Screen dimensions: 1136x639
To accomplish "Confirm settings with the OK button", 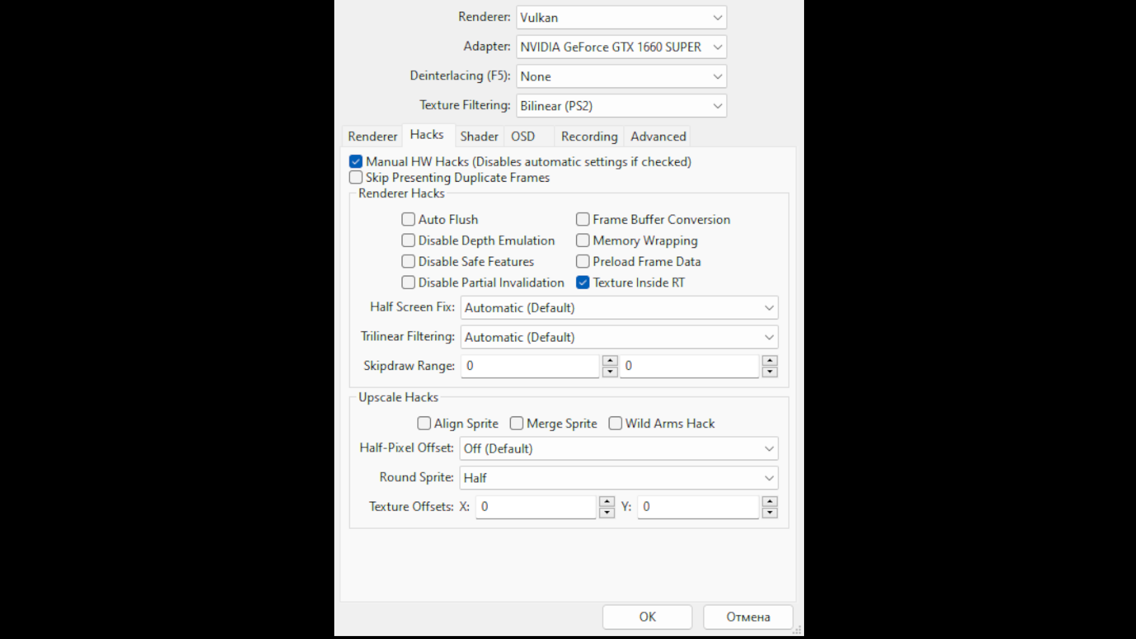I will 647,617.
